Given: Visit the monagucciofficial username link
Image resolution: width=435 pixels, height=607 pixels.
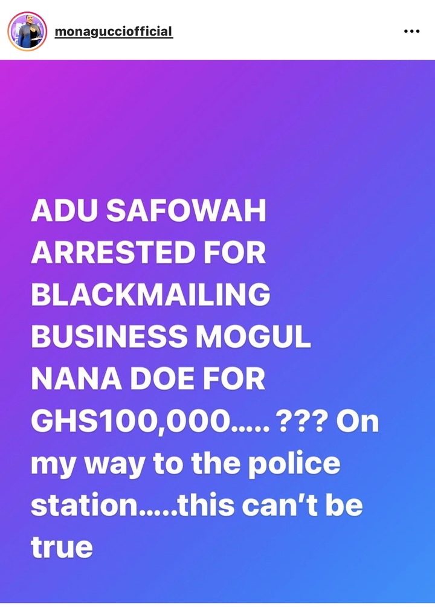Looking at the screenshot, I should [x=114, y=31].
